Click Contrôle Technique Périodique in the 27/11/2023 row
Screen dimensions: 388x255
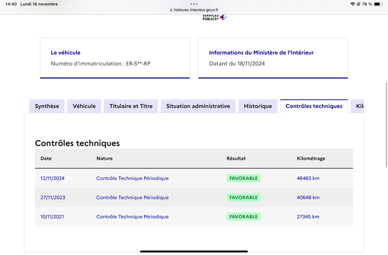click(132, 198)
